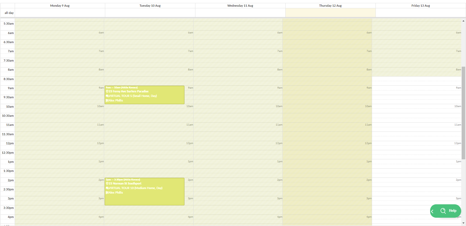Click the location pin icon for 23 Norman St
The width and height of the screenshot is (466, 226).
pos(107,184)
